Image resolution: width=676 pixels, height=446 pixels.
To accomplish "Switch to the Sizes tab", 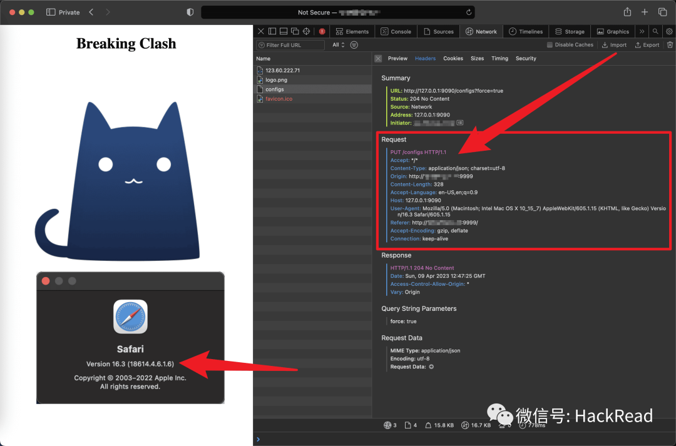I will [x=477, y=59].
